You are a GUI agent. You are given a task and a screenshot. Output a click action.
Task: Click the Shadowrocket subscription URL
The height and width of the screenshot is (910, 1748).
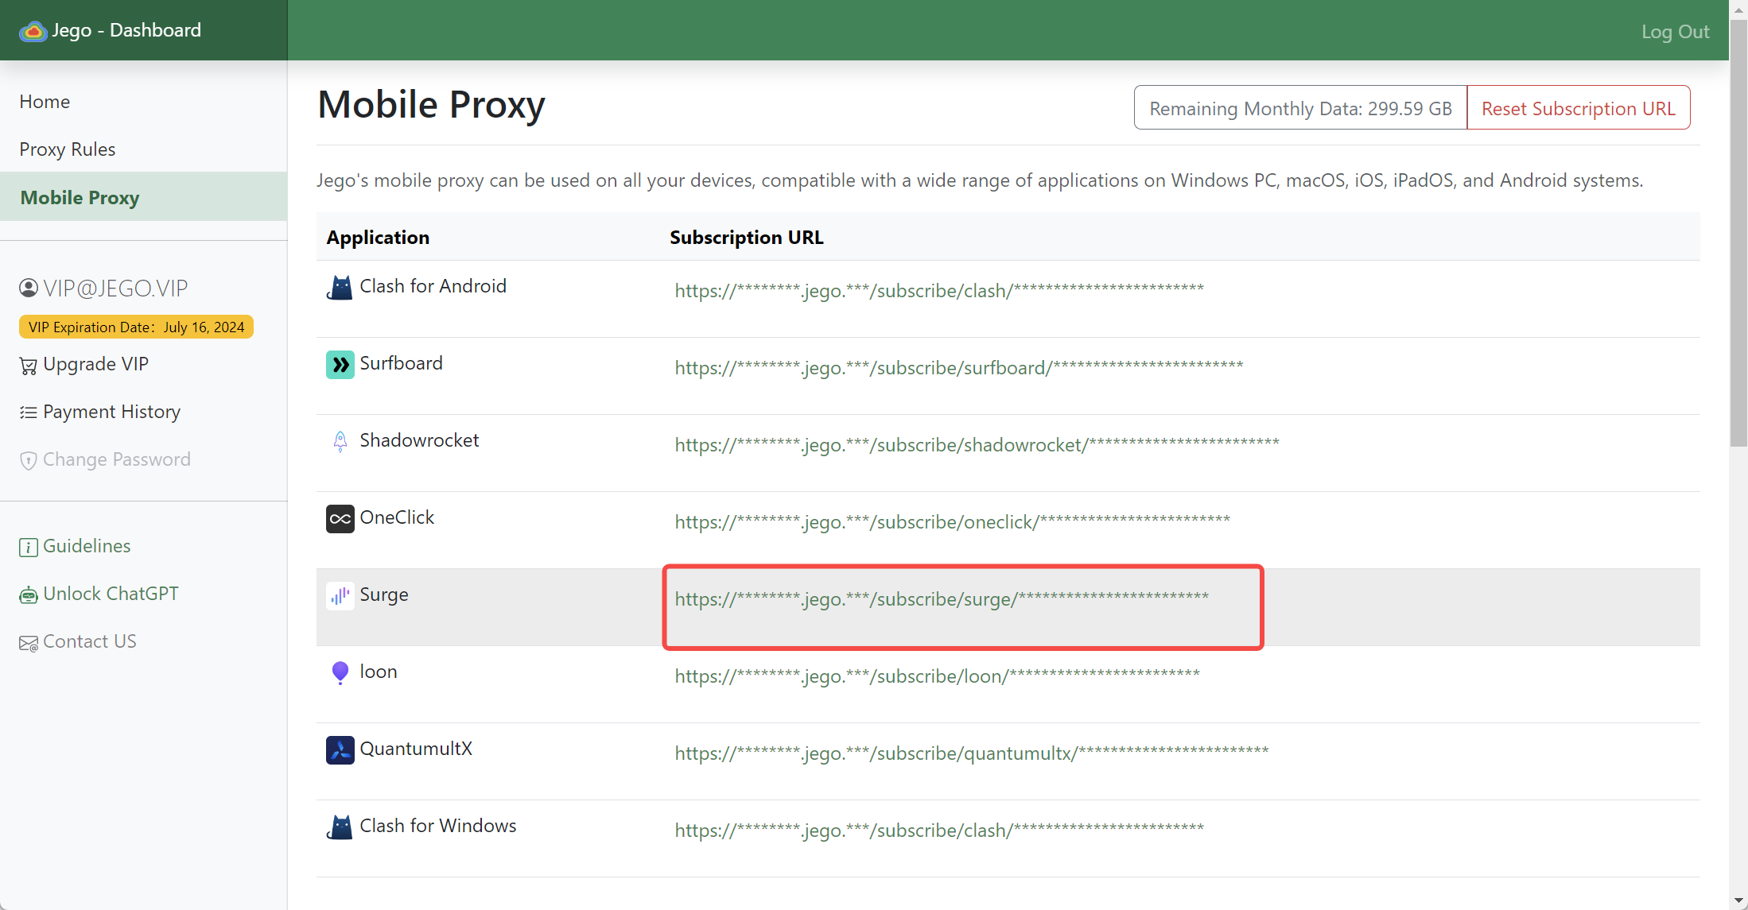click(x=977, y=444)
